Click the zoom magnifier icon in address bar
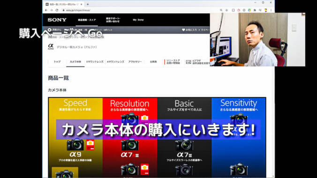 pyautogui.click(x=221, y=10)
